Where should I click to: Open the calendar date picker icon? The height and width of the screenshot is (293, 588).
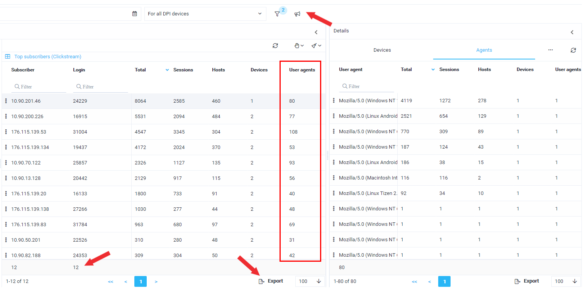[x=135, y=14]
